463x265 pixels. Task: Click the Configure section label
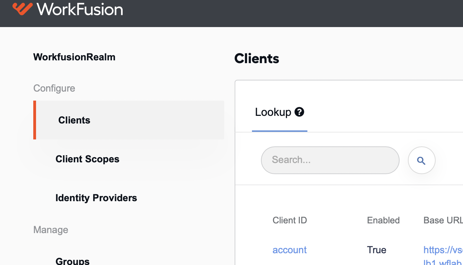pos(54,88)
